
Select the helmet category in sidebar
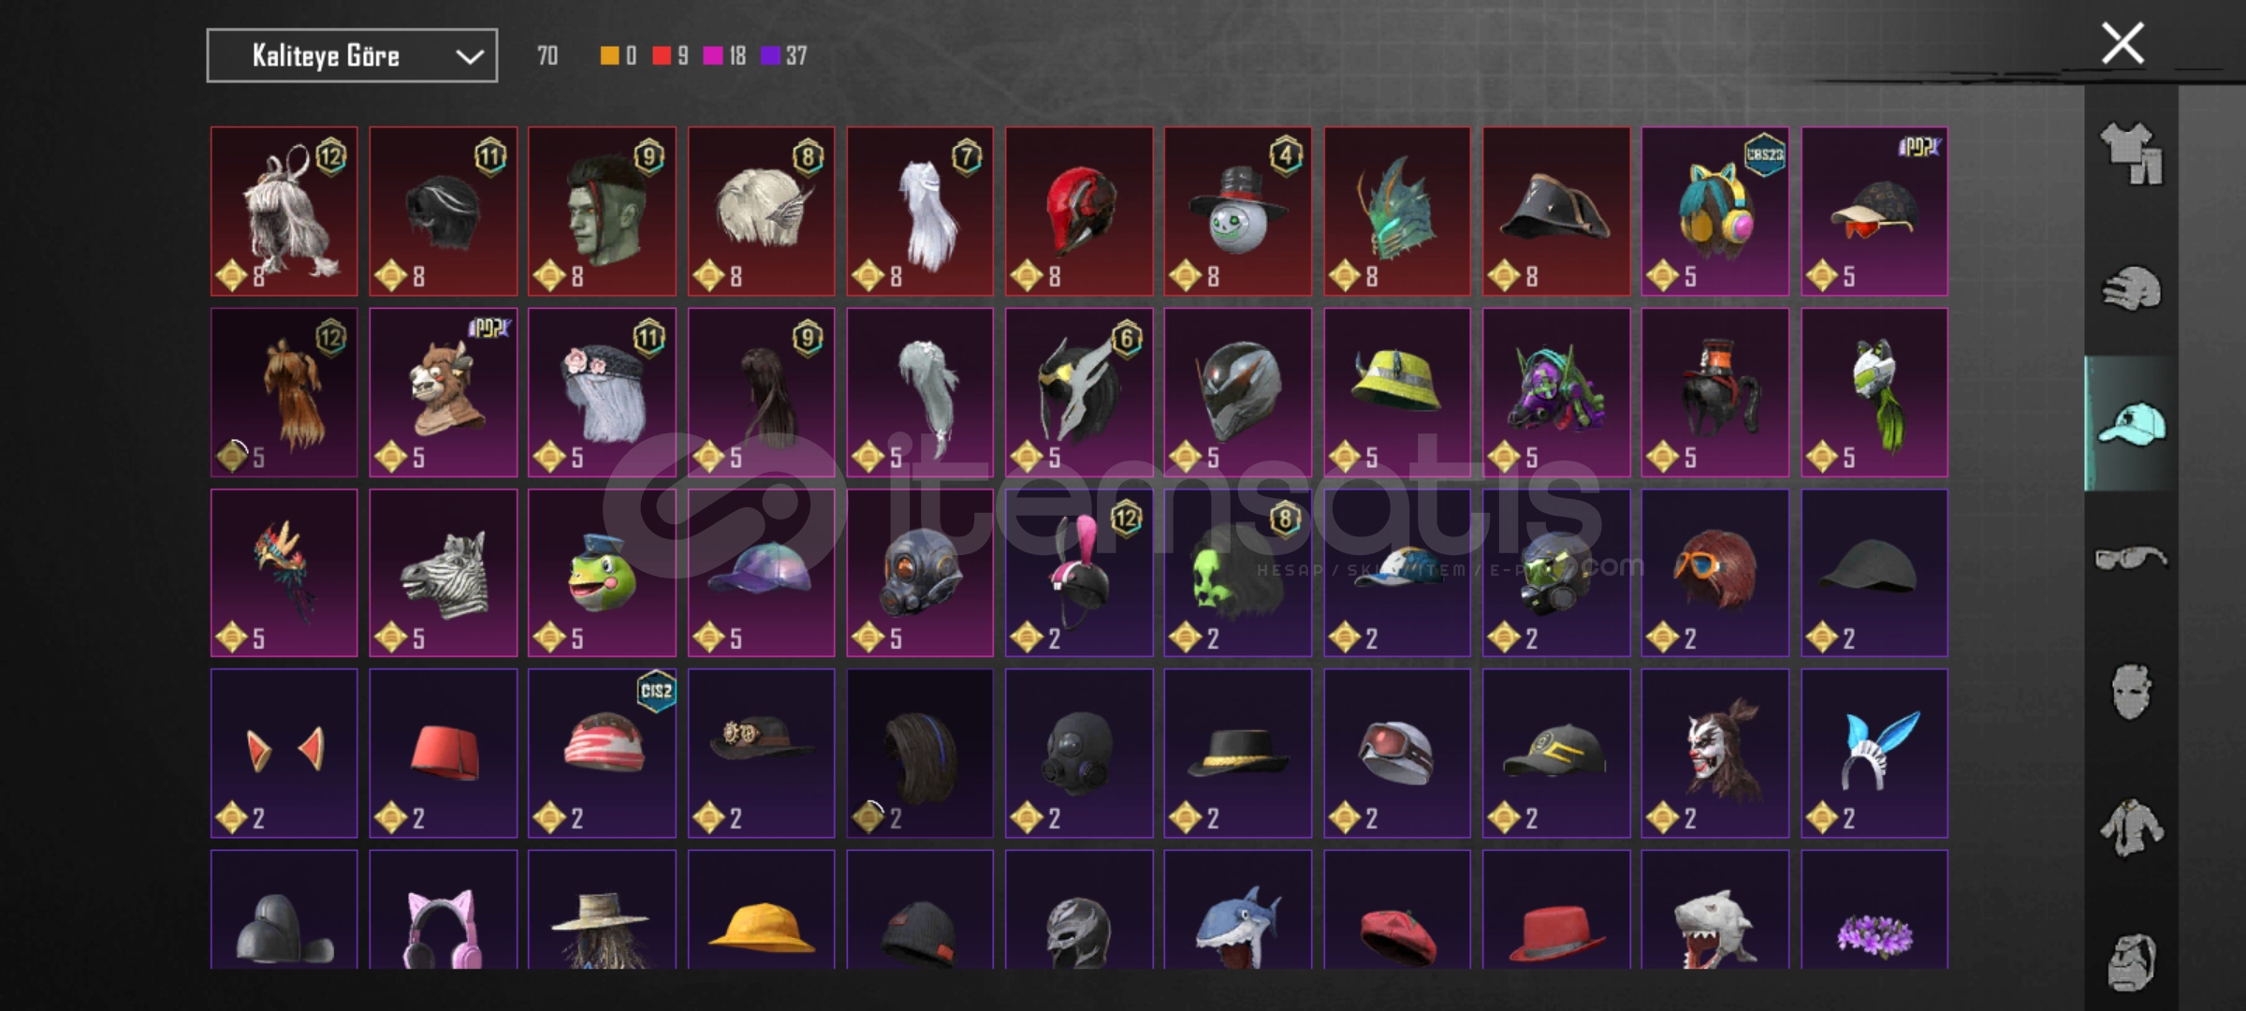(2131, 288)
